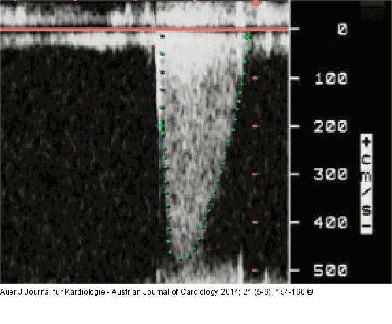Click the green crosshair caliper on the trace
The image size is (392, 324).
click(x=161, y=125)
